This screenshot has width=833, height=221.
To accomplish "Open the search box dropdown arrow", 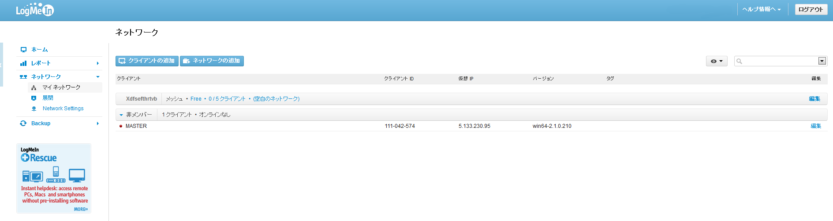I will coord(822,61).
